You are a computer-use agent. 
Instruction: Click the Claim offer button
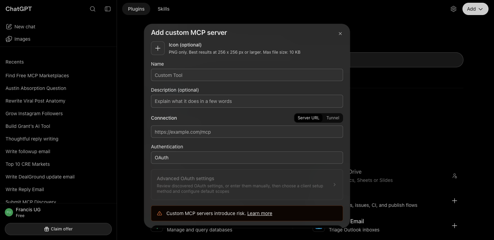pyautogui.click(x=58, y=229)
